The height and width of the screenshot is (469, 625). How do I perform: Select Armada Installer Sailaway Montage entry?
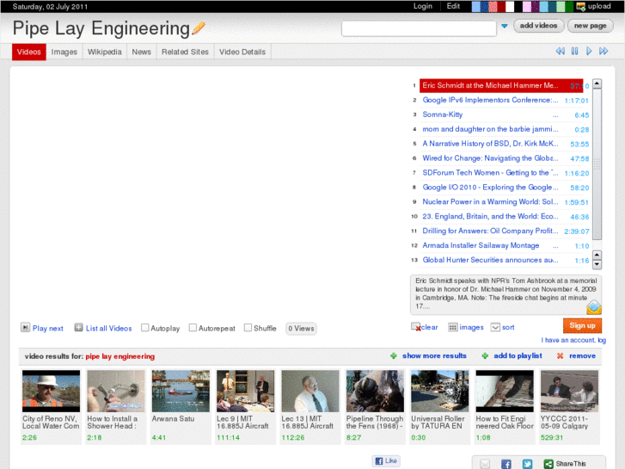coord(481,245)
